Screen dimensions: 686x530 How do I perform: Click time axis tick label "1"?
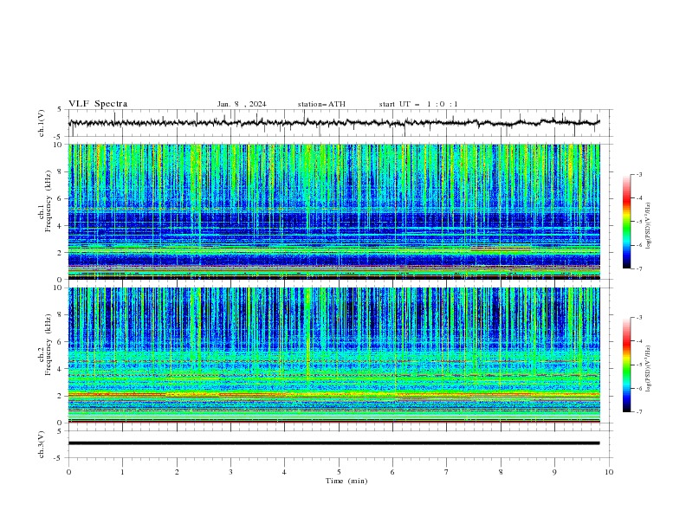click(x=122, y=472)
